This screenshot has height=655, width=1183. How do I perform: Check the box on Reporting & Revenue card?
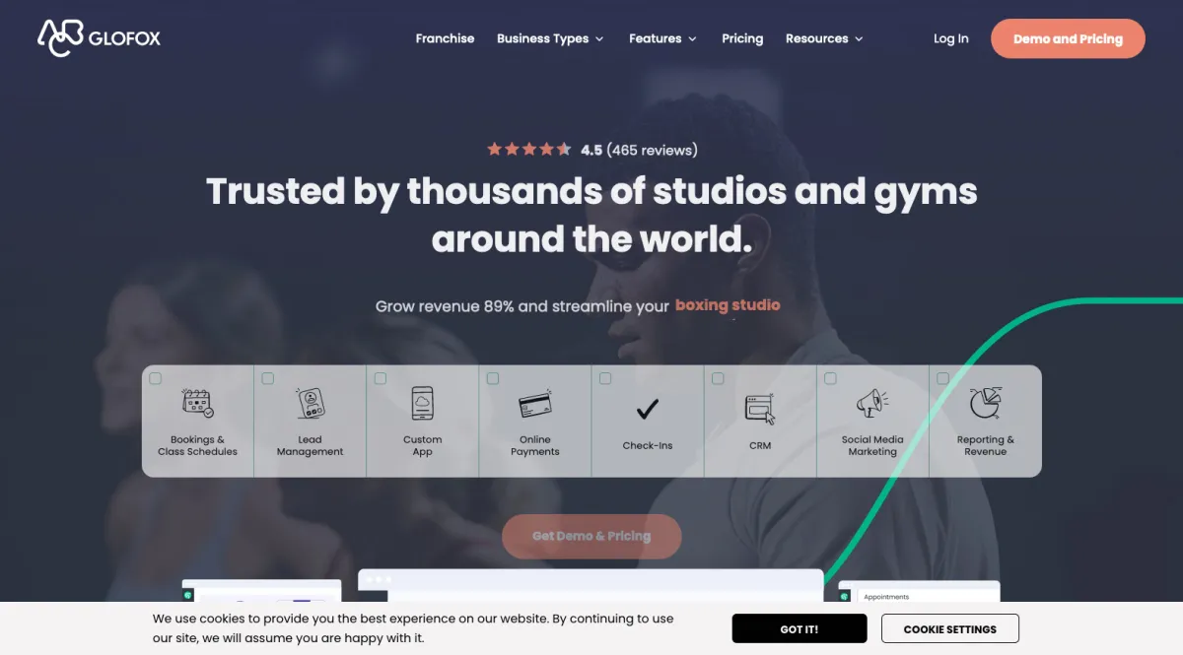[942, 378]
